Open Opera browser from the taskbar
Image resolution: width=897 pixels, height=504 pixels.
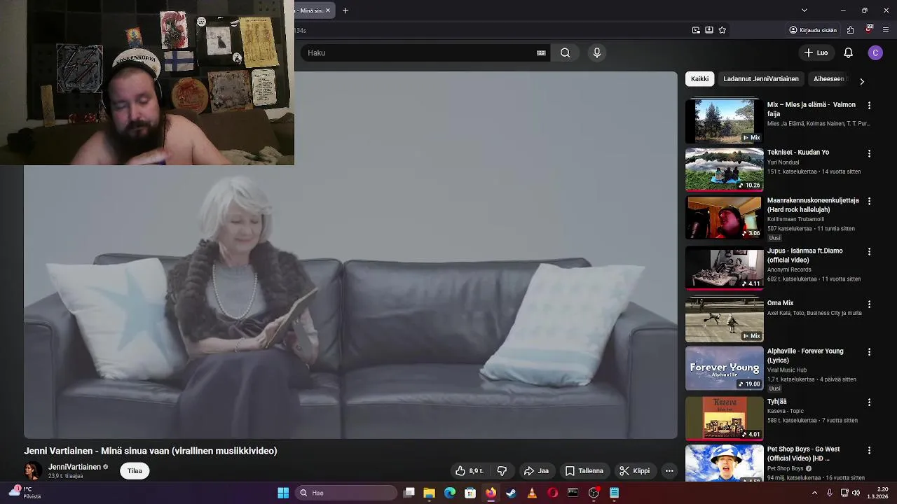[552, 493]
